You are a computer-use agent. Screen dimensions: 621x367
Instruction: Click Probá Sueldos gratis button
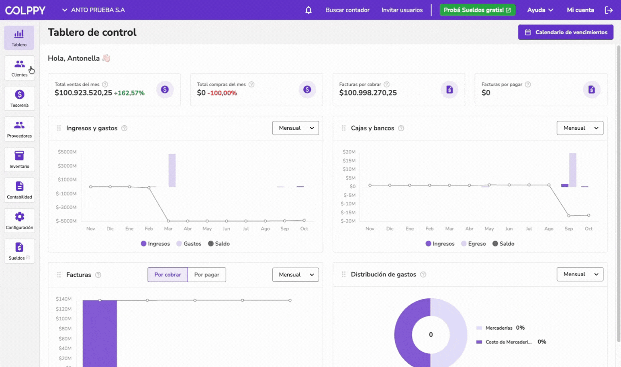point(477,10)
